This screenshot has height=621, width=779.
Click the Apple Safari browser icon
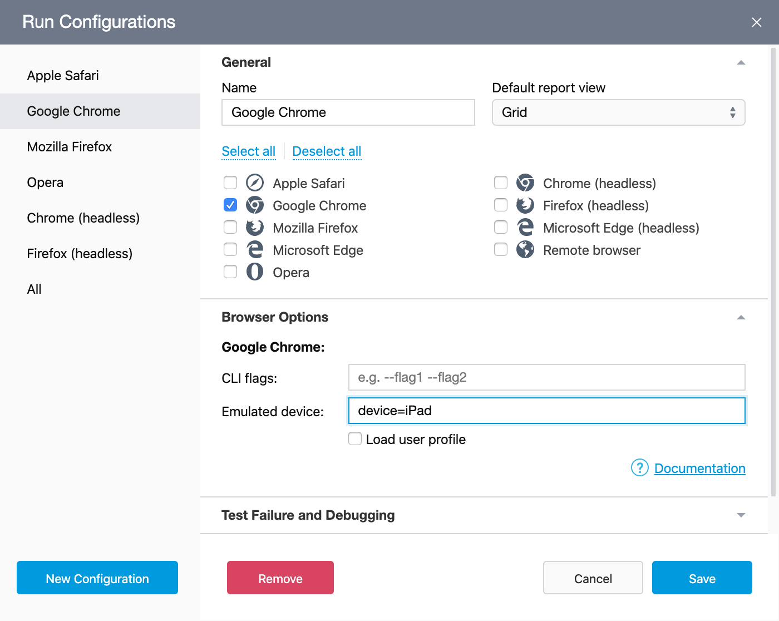255,183
